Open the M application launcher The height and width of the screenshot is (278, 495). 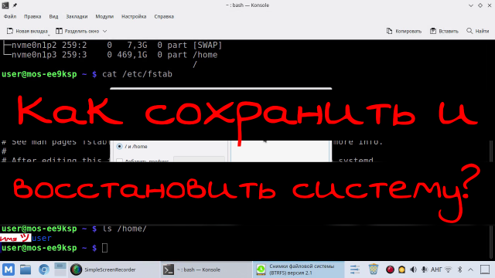point(9,270)
